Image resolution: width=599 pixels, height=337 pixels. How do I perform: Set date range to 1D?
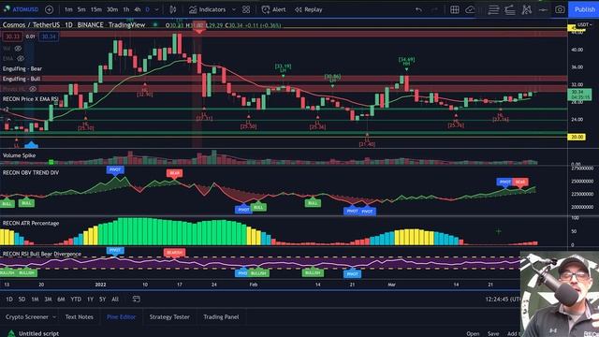tap(9, 300)
